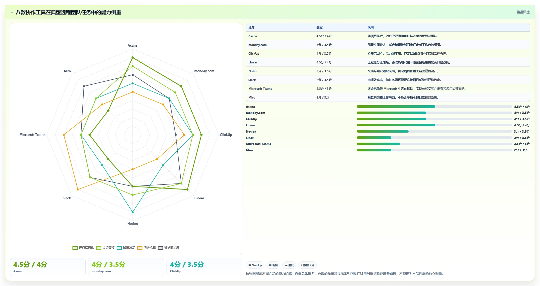540x286 pixels.
Task: Toggle the 任务结构化 legend series
Action: click(83, 248)
